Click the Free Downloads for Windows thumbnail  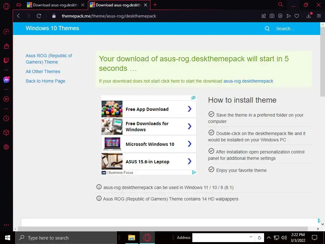112,126
